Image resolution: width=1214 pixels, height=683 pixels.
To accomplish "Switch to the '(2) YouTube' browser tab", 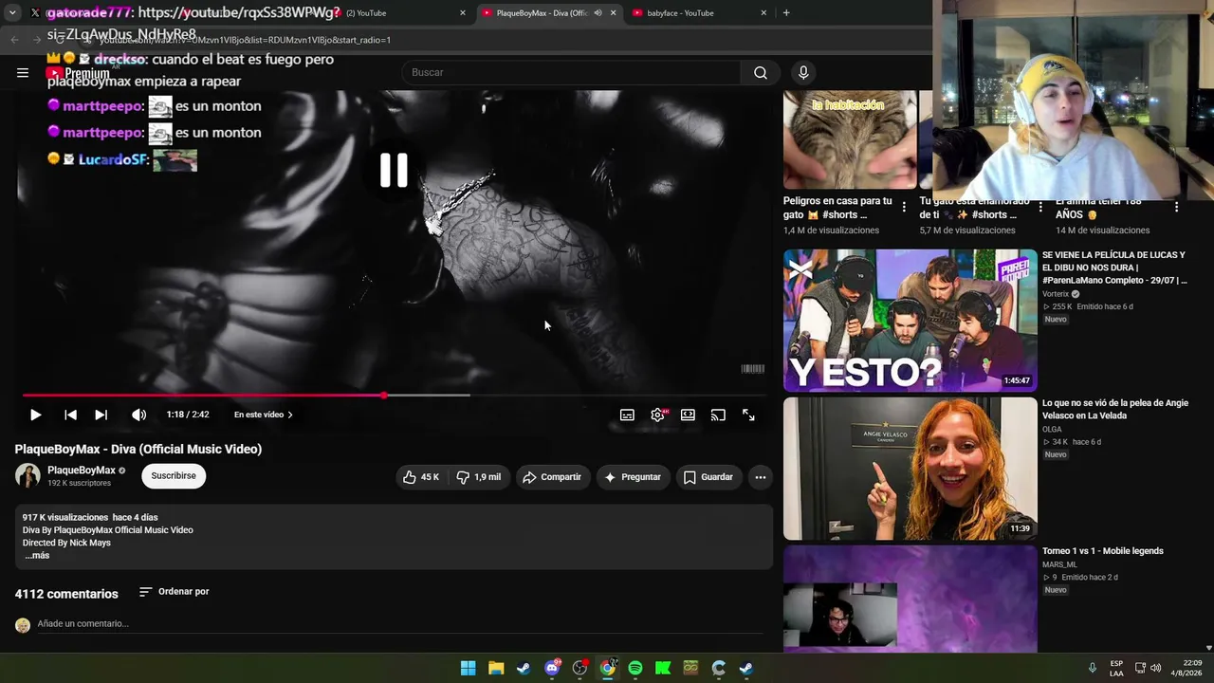I will (x=398, y=13).
